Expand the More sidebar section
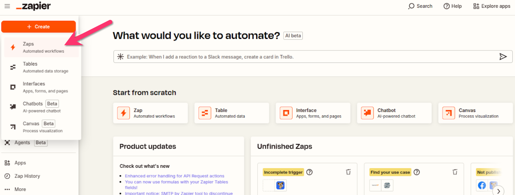This screenshot has width=515, height=195. (20, 189)
